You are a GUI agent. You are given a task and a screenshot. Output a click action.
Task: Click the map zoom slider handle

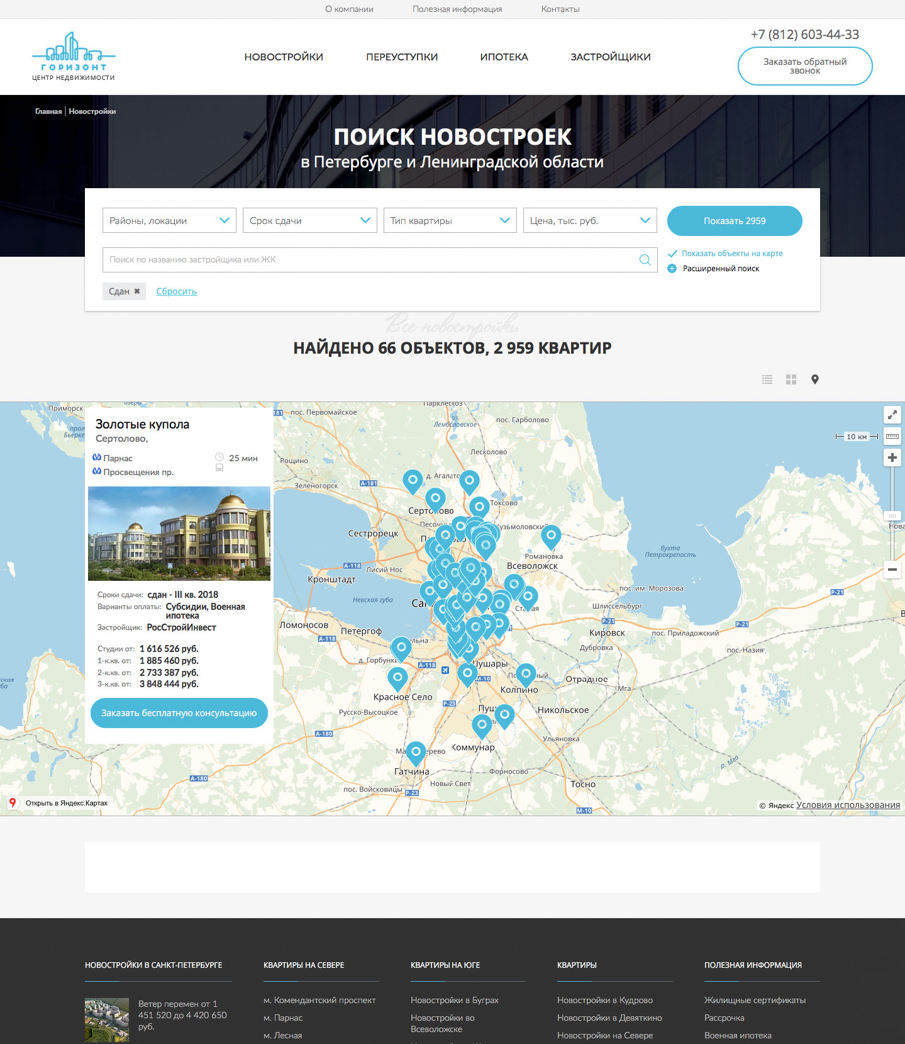tap(892, 516)
